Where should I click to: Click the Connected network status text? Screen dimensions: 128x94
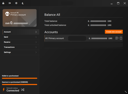tap(13, 90)
